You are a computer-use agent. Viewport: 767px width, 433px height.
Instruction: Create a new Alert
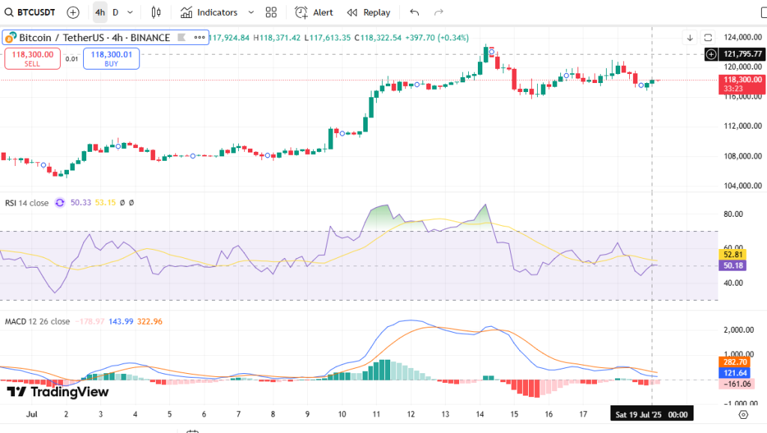point(314,12)
